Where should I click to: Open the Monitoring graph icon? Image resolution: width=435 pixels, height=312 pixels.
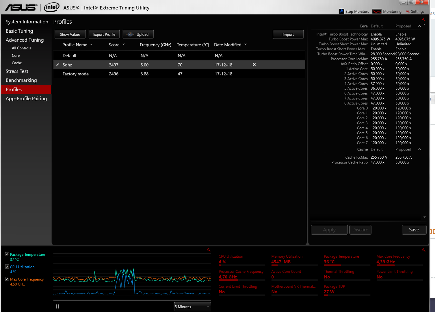tap(377, 11)
